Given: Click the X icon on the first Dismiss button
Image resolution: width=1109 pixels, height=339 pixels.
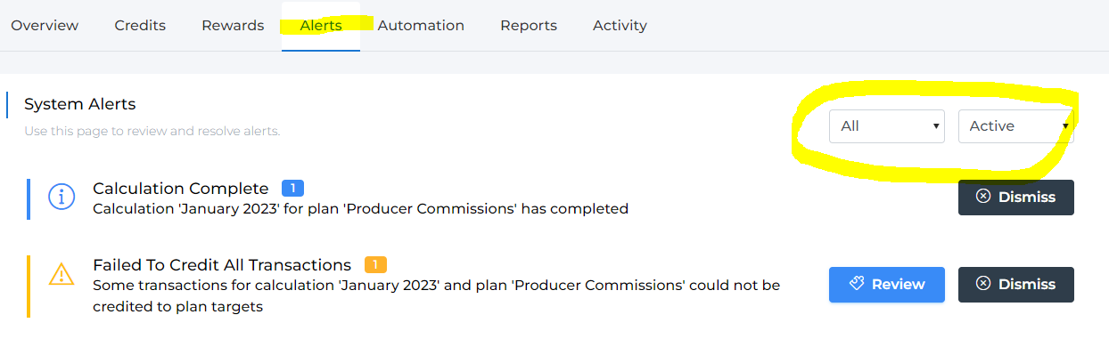Looking at the screenshot, I should tap(983, 197).
